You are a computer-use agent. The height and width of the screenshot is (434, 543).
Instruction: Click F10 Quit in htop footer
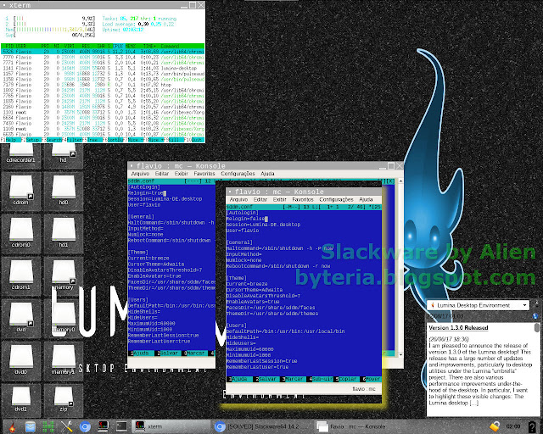pyautogui.click(x=194, y=140)
